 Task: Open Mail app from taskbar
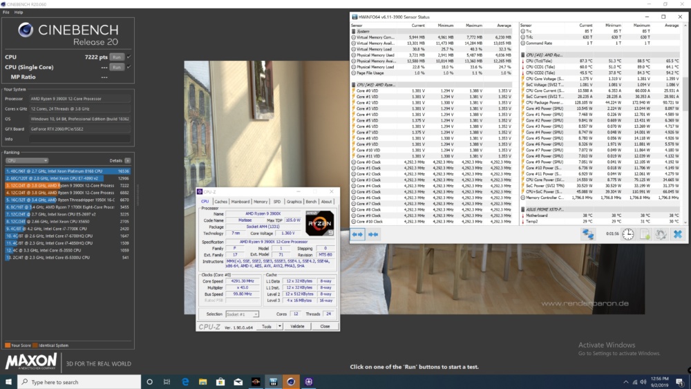(x=238, y=382)
